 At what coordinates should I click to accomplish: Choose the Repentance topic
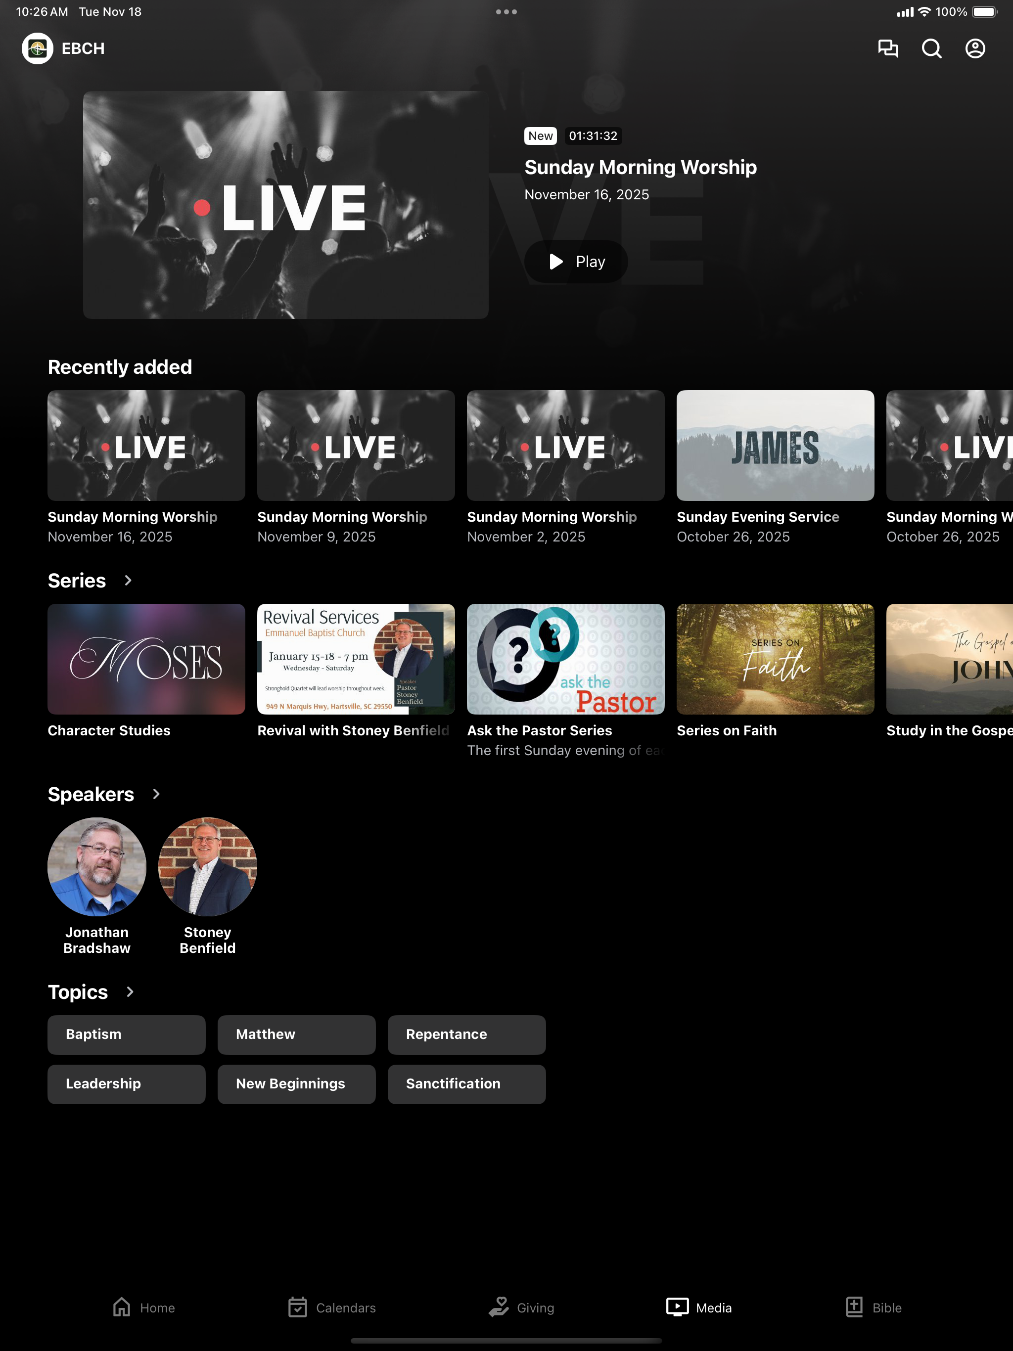(466, 1035)
